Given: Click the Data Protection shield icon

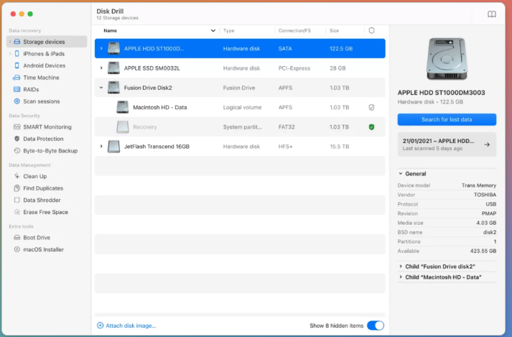Looking at the screenshot, I should click(x=17, y=139).
